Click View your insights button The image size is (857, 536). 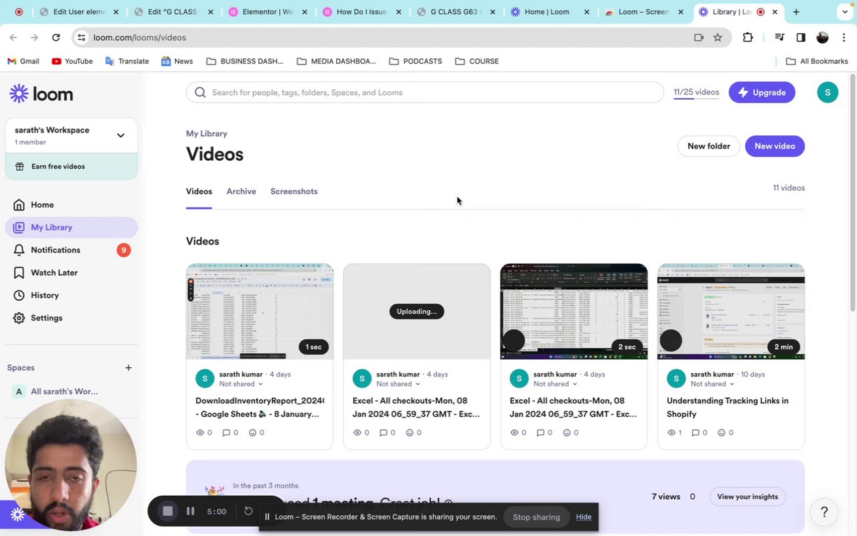[x=747, y=496]
